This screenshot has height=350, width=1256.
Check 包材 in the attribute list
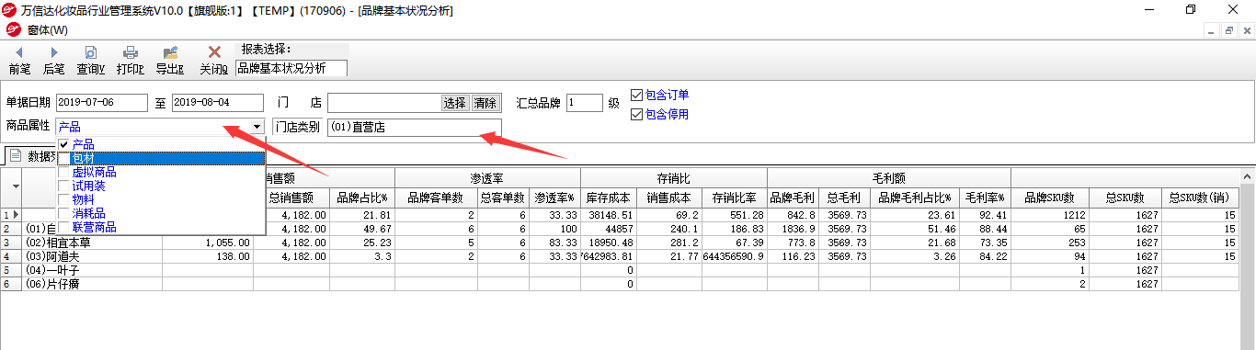pos(63,158)
